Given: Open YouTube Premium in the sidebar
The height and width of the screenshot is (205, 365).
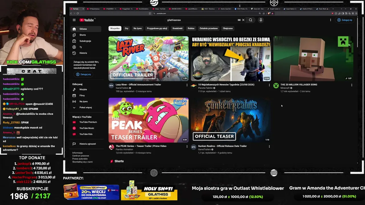Looking at the screenshot, I should 86,122.
